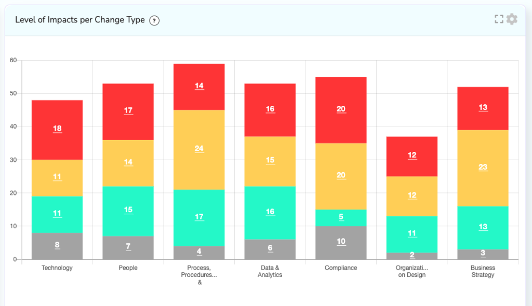
Task: Click the value 16 on Data & Analytics green segment
Action: (270, 212)
